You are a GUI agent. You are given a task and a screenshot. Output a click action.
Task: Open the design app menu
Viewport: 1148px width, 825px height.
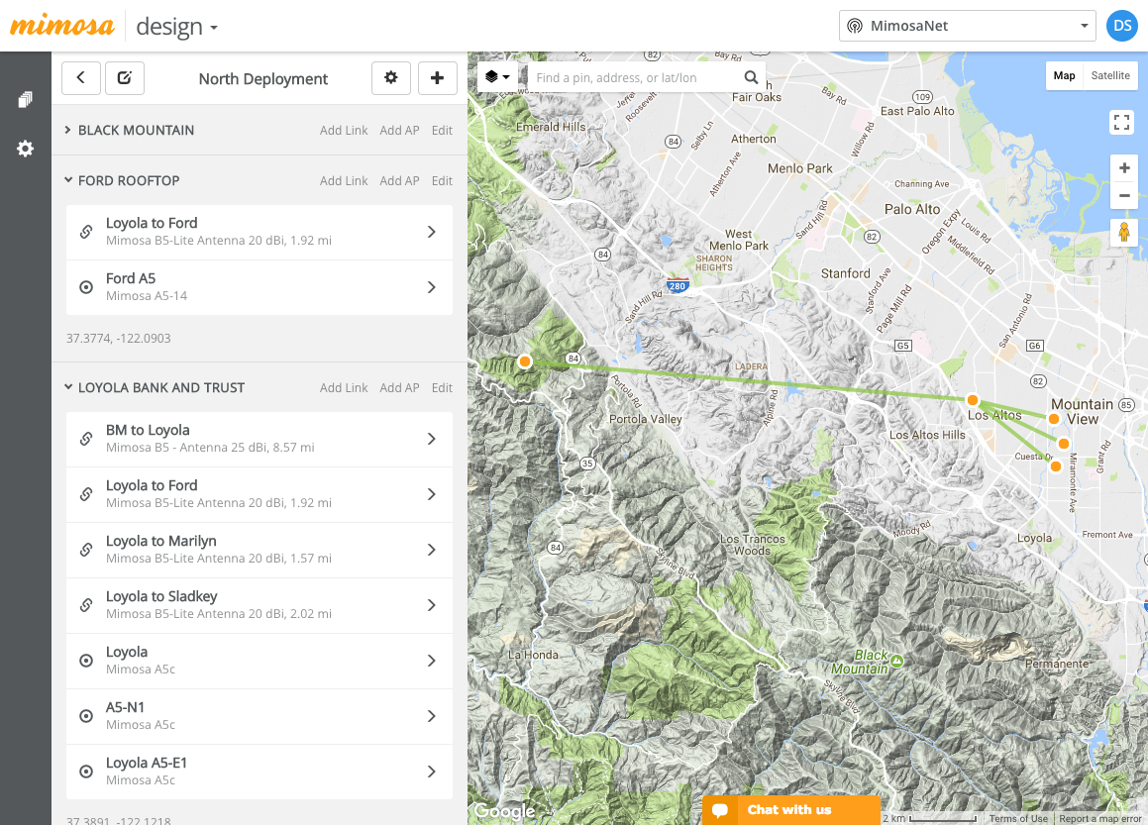(x=177, y=27)
